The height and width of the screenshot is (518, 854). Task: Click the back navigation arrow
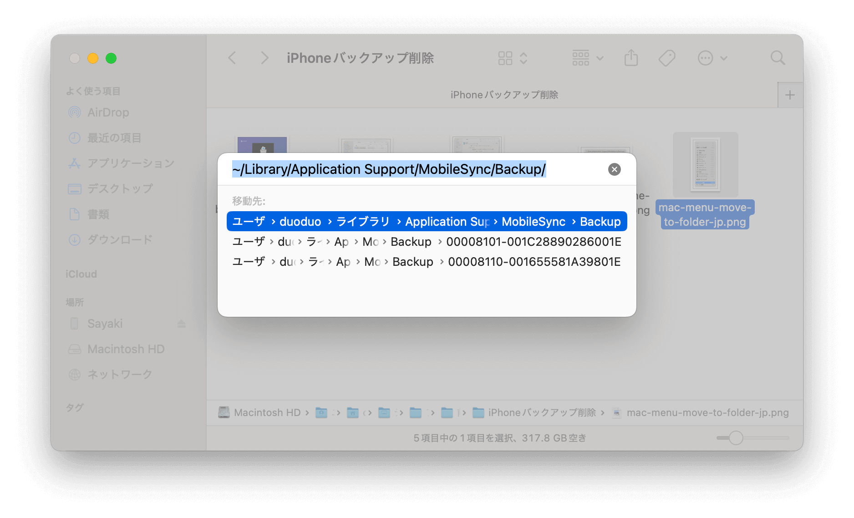pos(232,58)
